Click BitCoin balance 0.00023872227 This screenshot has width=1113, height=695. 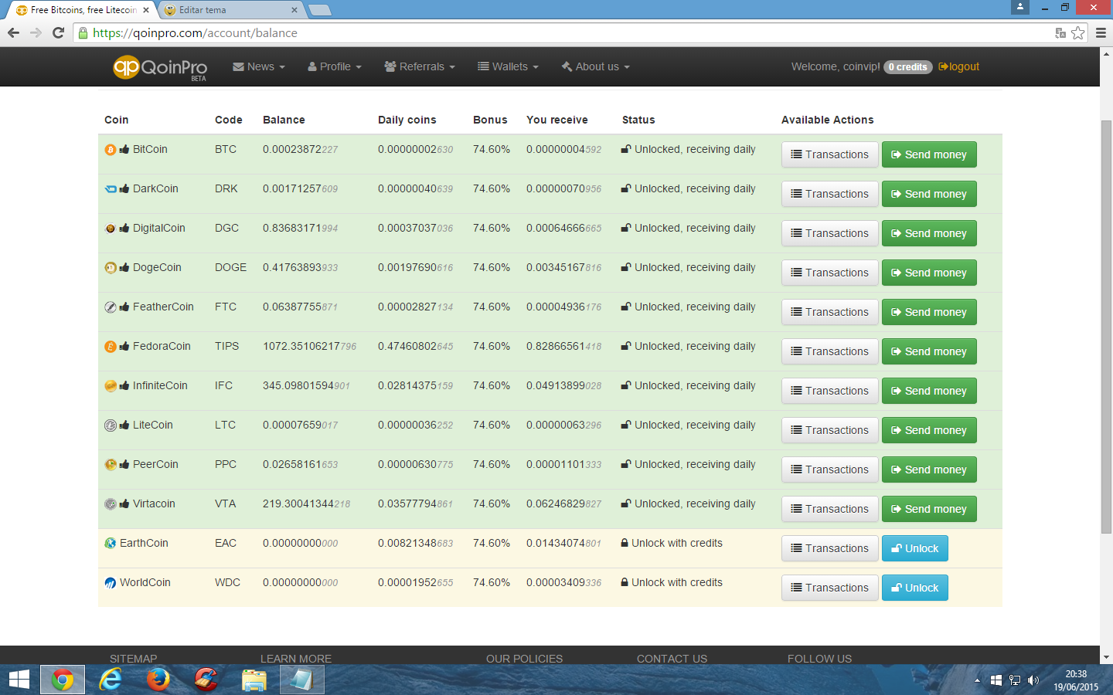point(300,150)
